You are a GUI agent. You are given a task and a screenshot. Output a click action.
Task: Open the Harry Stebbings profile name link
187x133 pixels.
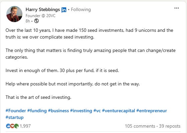(x=43, y=10)
